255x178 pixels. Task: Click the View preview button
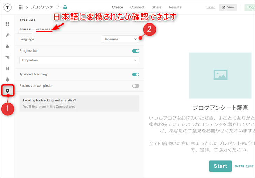pos(228,7)
